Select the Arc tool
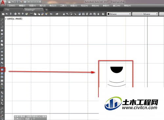This screenshot has height=120, width=164. tap(2, 38)
